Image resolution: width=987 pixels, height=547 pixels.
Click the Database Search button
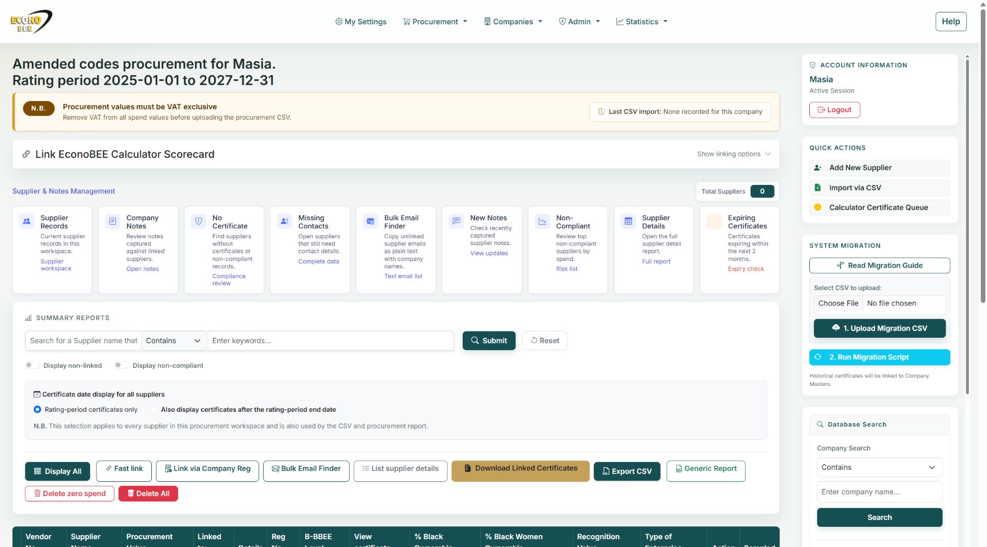[x=879, y=517]
